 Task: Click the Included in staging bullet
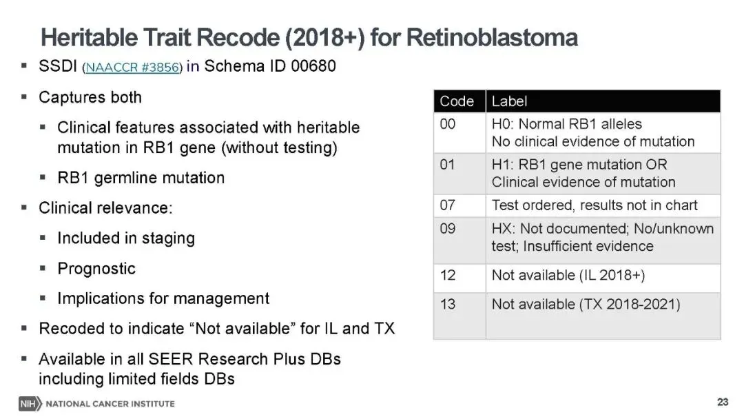[126, 238]
